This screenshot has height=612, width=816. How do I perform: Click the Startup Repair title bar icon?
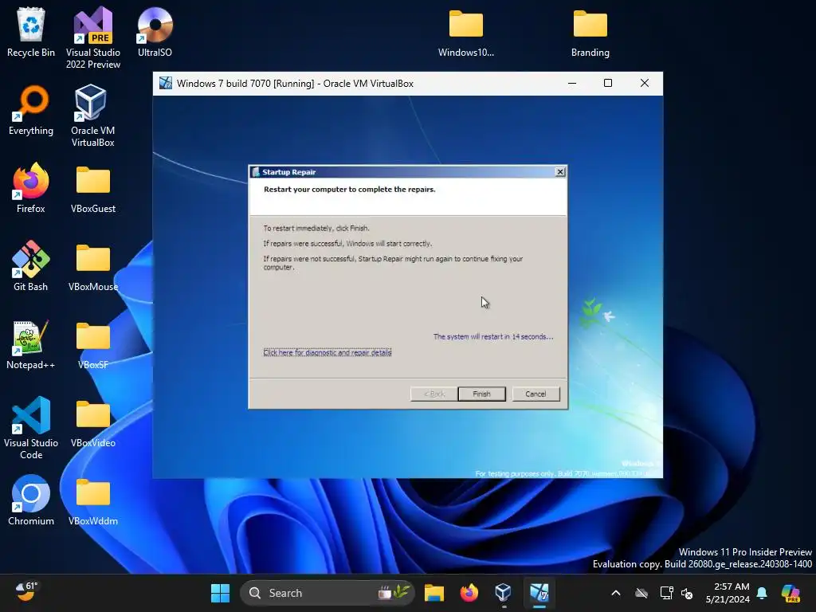click(x=256, y=172)
